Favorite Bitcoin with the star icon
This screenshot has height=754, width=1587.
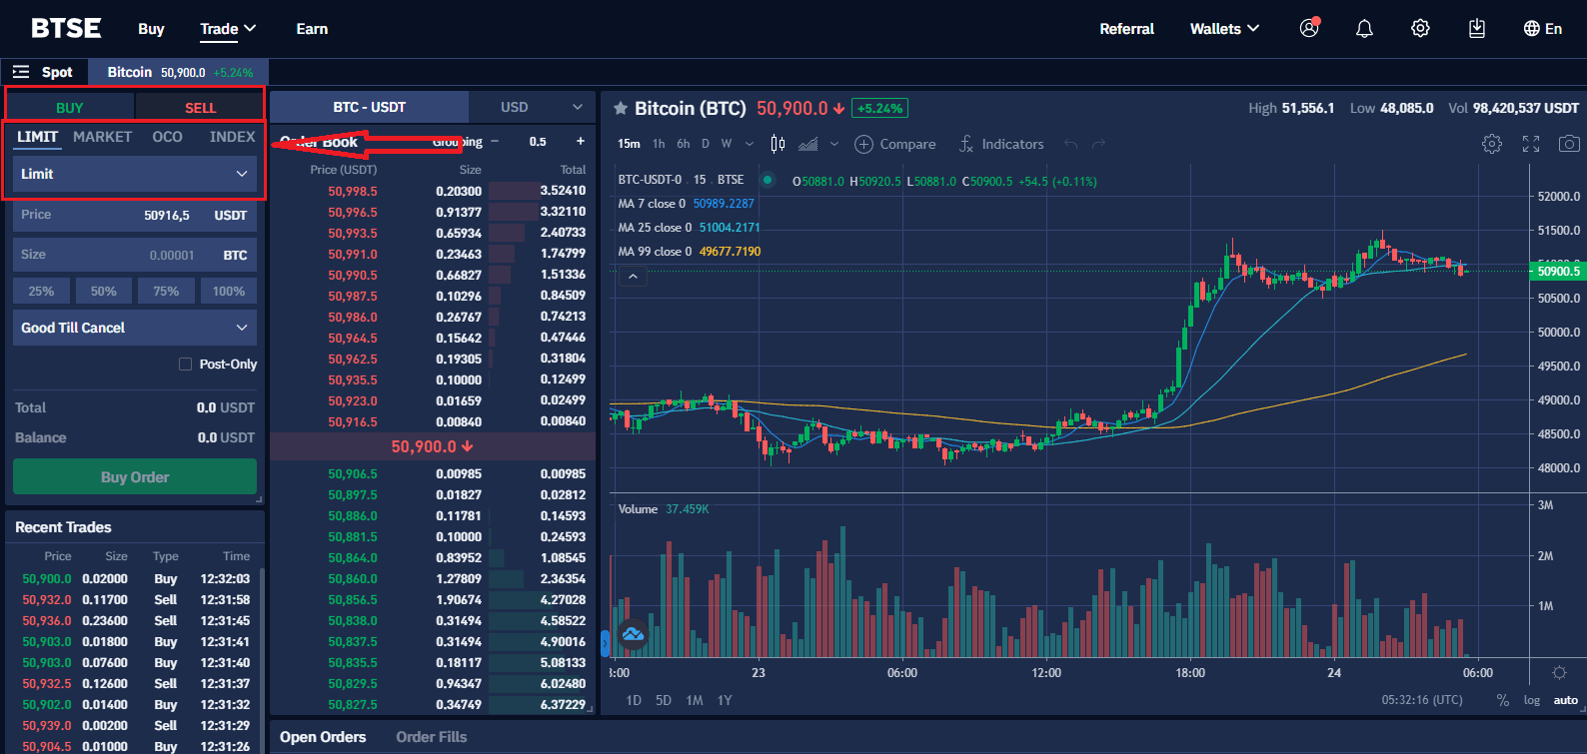[621, 108]
